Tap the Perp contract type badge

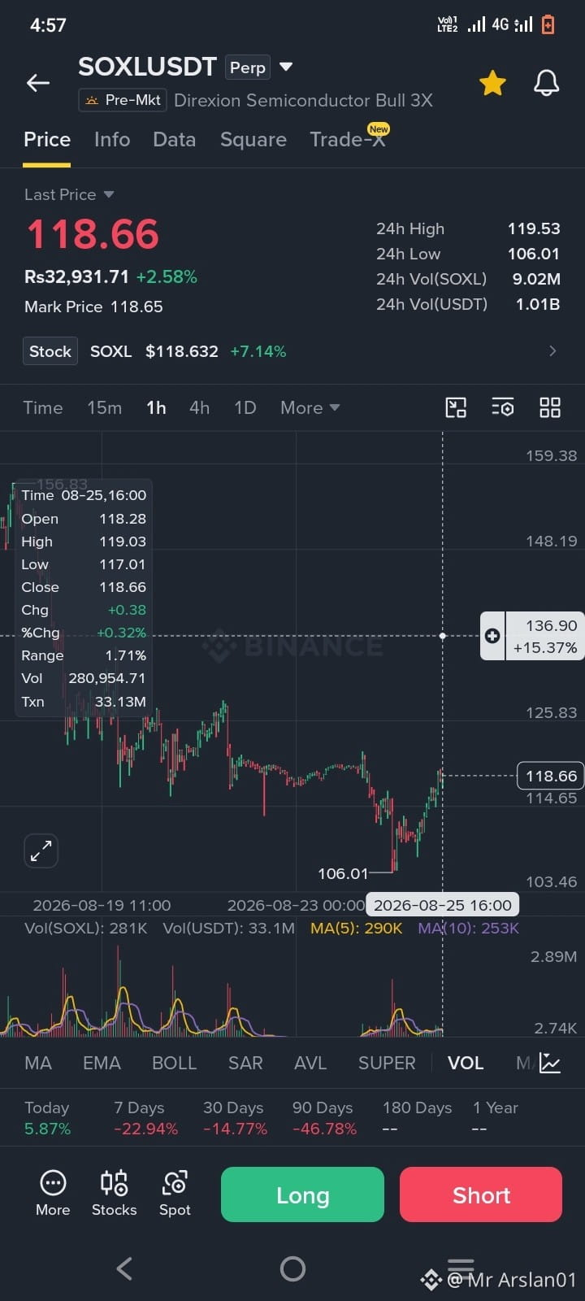pyautogui.click(x=247, y=67)
